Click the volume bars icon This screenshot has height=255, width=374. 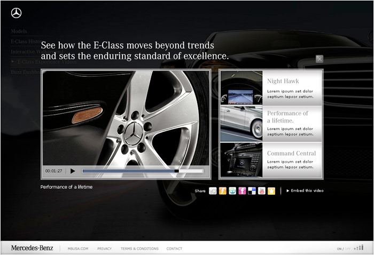[359, 248]
